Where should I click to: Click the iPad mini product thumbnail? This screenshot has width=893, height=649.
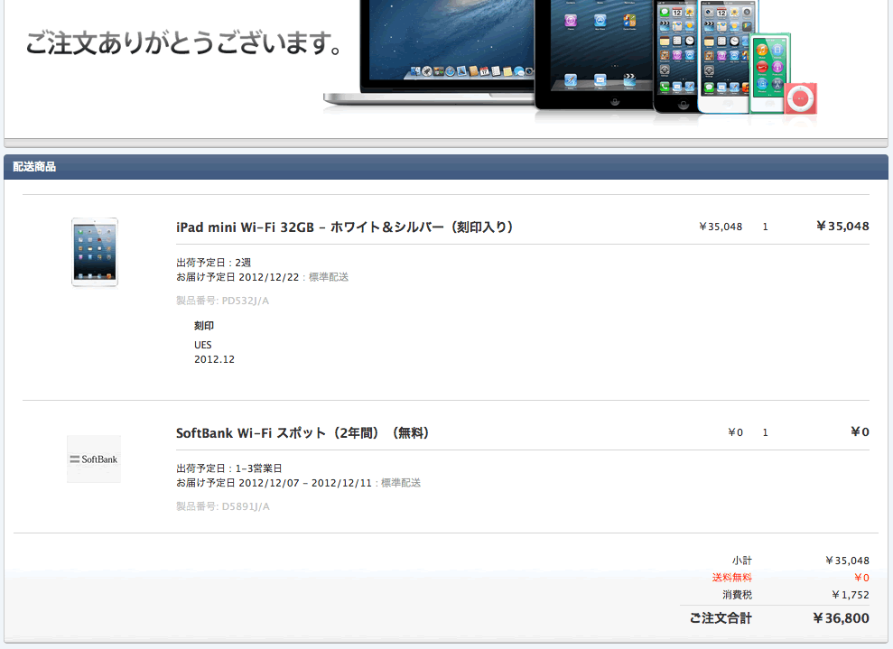(95, 252)
